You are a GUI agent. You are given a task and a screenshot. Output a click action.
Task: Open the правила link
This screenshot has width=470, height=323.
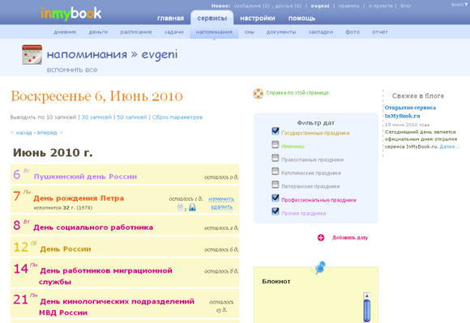point(349,6)
